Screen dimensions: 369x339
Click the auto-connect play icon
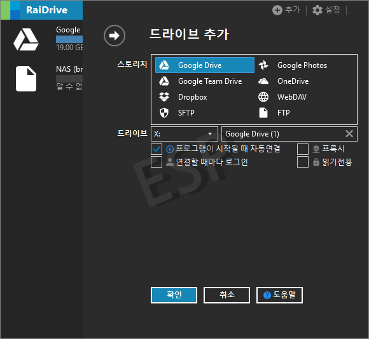click(x=170, y=149)
